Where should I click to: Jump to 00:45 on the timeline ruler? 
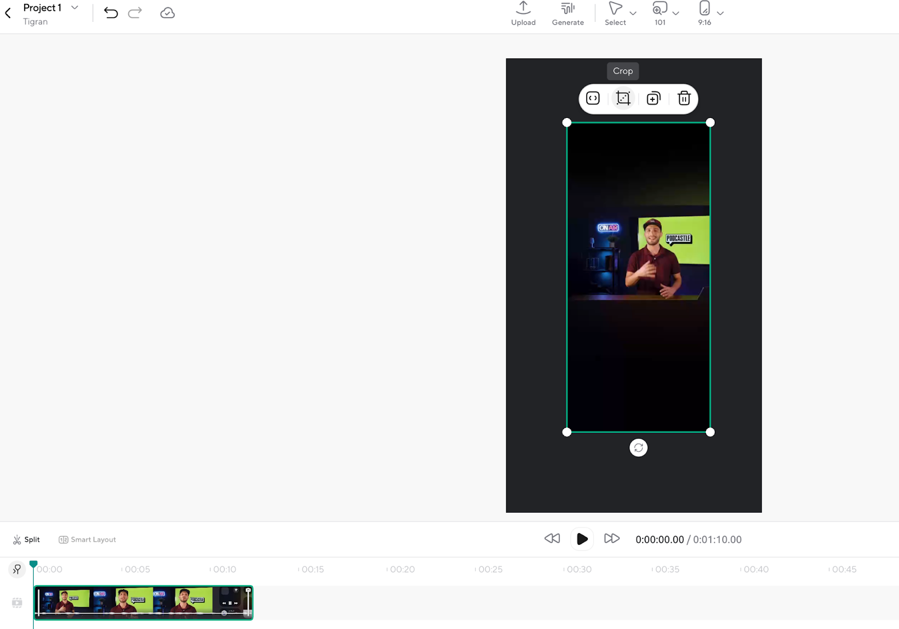click(844, 569)
